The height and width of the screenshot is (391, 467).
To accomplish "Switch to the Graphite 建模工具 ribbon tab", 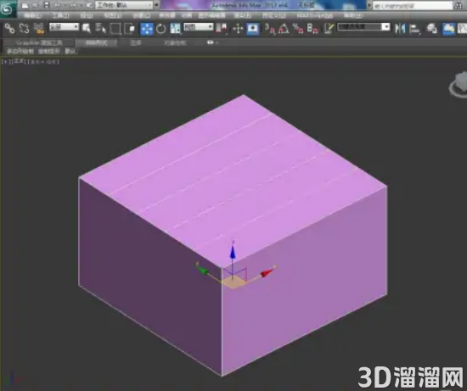I will (x=39, y=43).
